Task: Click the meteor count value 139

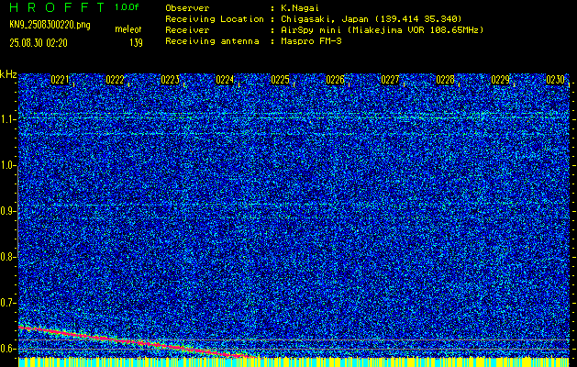Action: [136, 43]
